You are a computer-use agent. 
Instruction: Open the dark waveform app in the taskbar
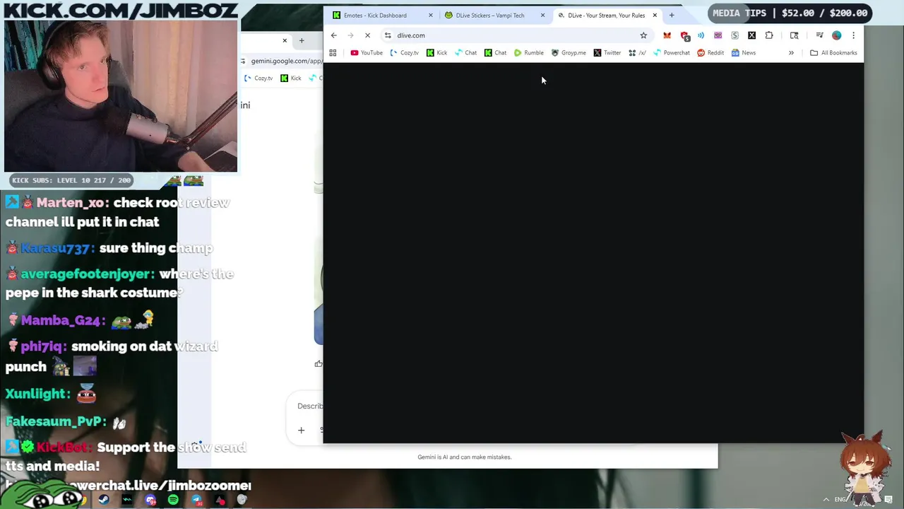127,501
